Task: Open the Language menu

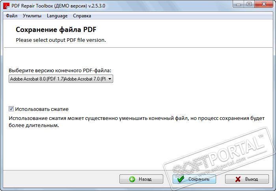Action: [x=57, y=16]
